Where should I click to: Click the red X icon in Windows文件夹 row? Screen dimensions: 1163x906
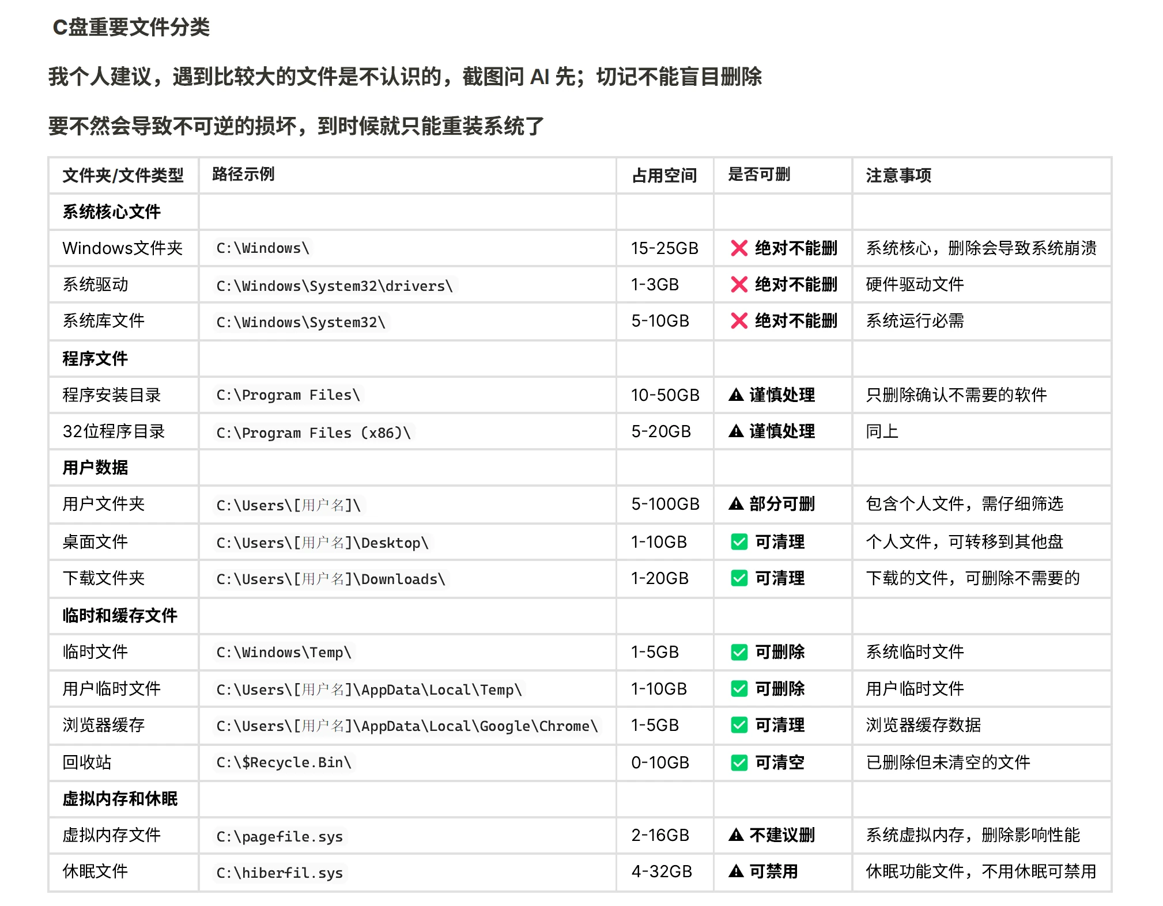pos(739,248)
